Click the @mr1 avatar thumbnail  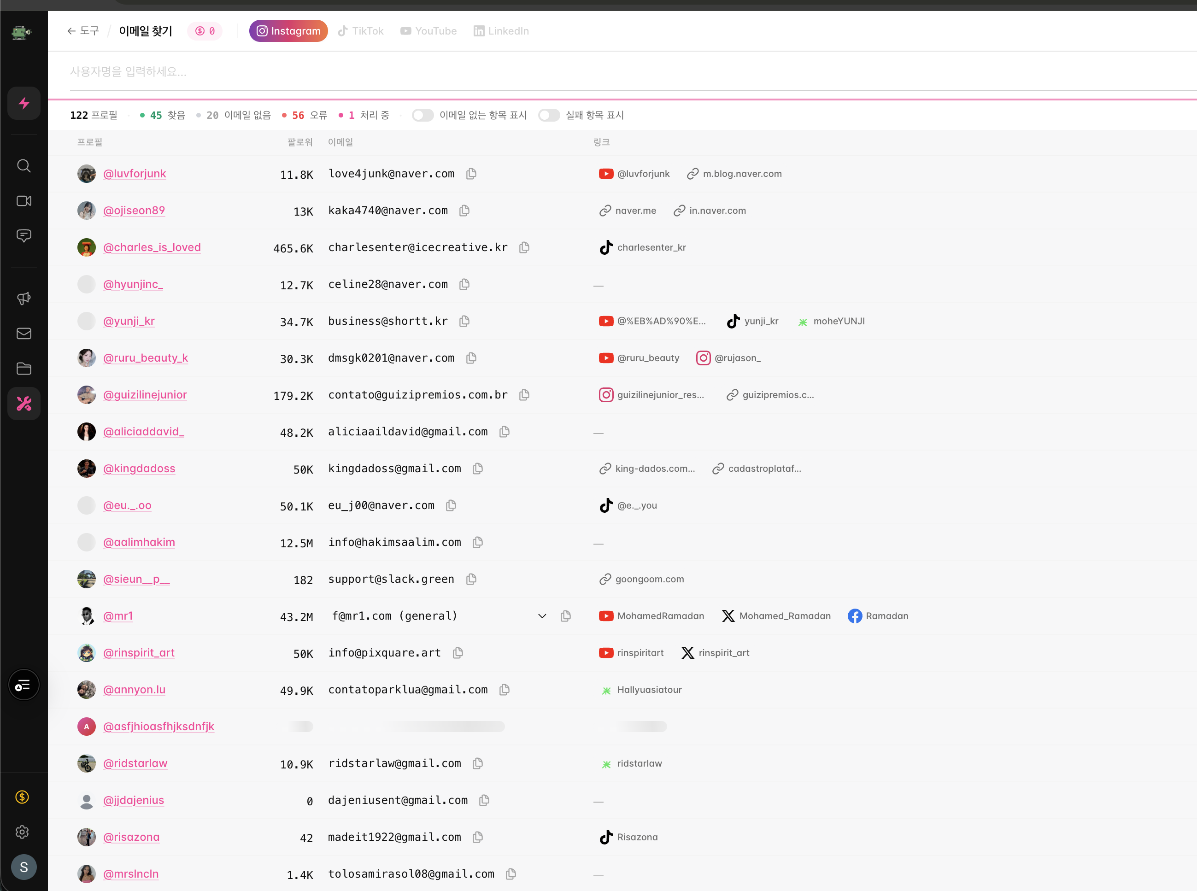tap(86, 616)
